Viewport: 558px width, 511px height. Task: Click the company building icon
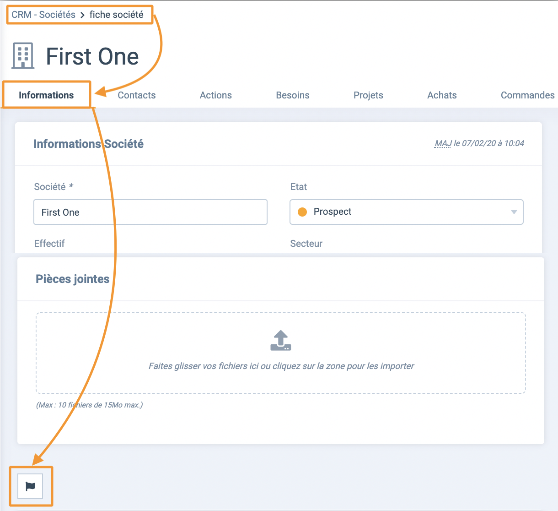(x=23, y=56)
